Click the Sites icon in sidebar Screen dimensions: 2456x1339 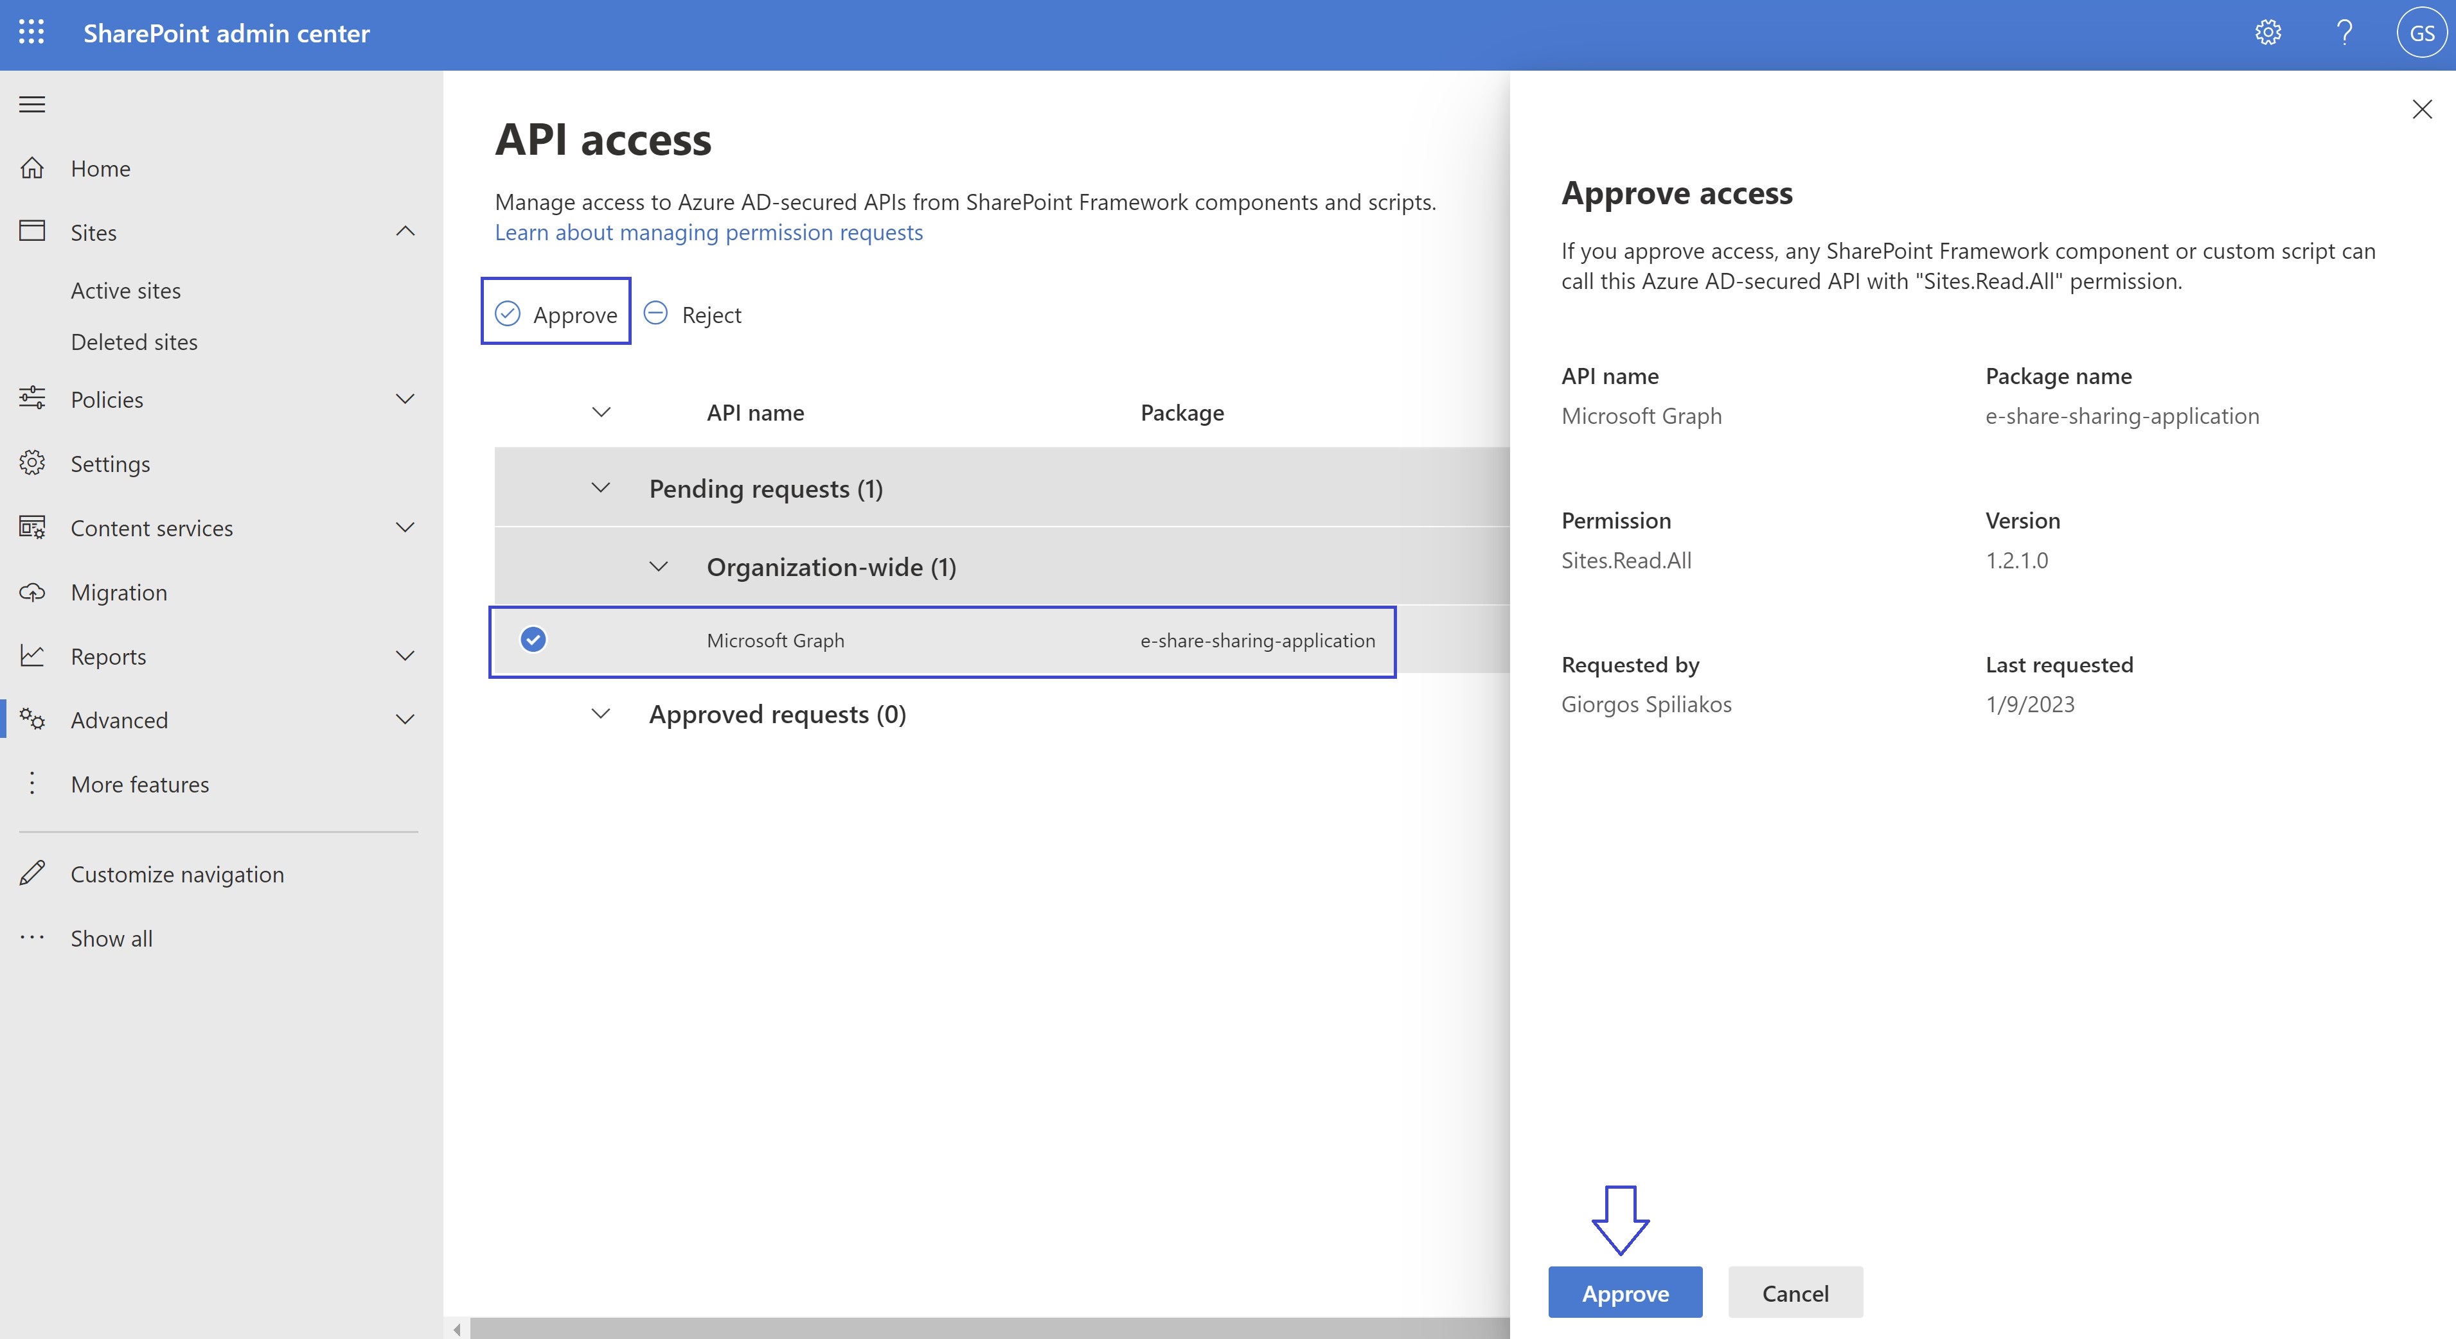32,232
